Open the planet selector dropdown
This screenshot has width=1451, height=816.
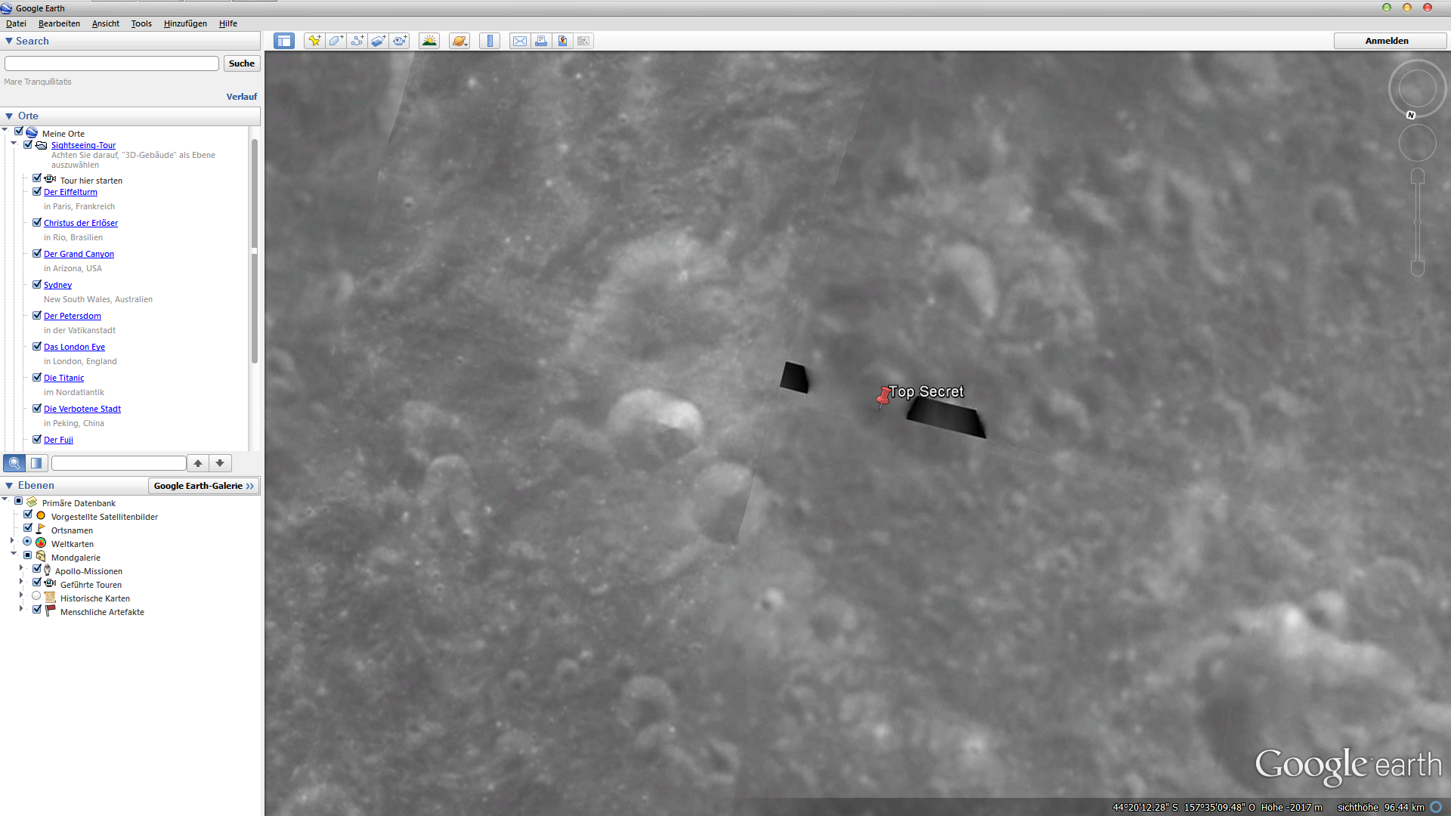(x=459, y=41)
